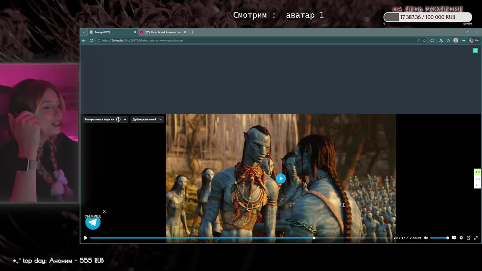Play the video with center play button
The image size is (482, 271).
click(x=281, y=179)
